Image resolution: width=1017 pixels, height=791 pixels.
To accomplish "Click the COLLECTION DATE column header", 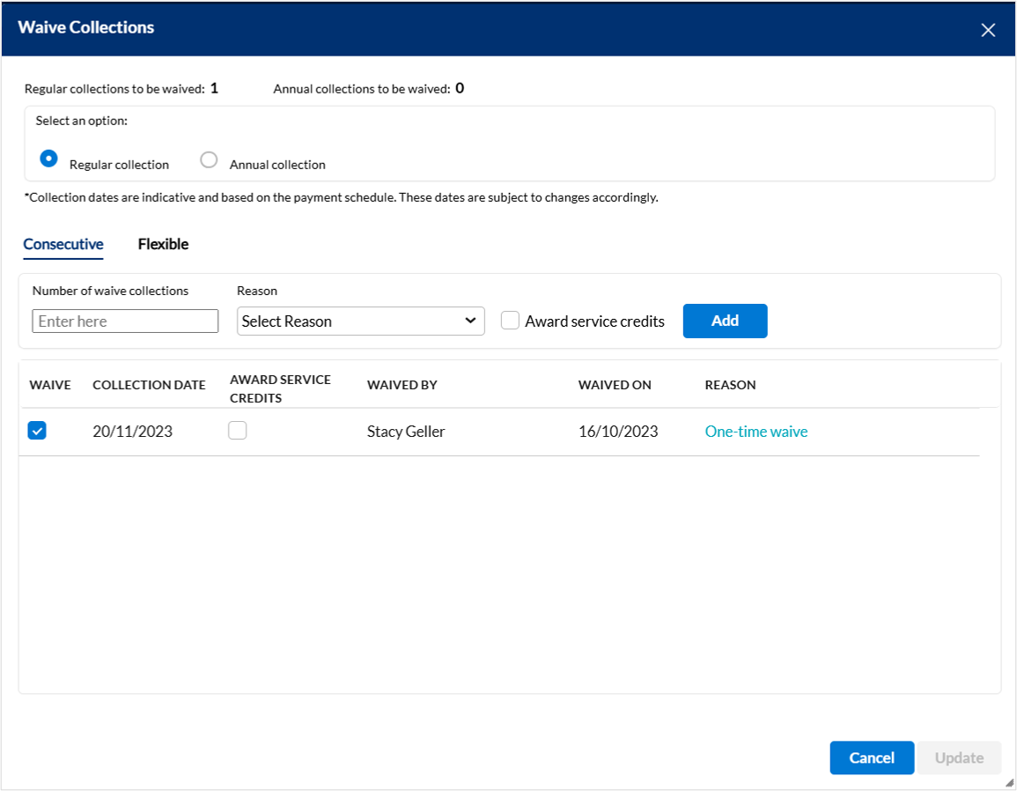I will click(149, 385).
